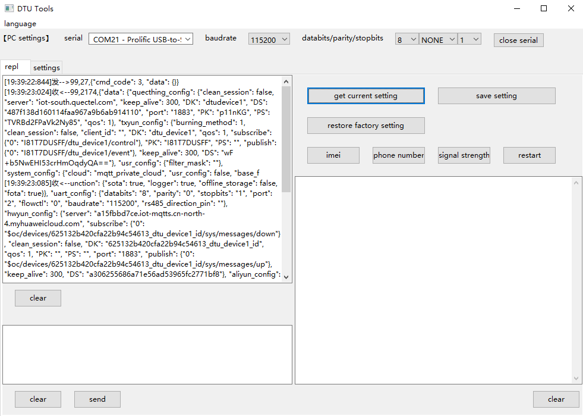Open the parity dropdown showing NONE
The height and width of the screenshot is (416, 583).
[x=437, y=39]
